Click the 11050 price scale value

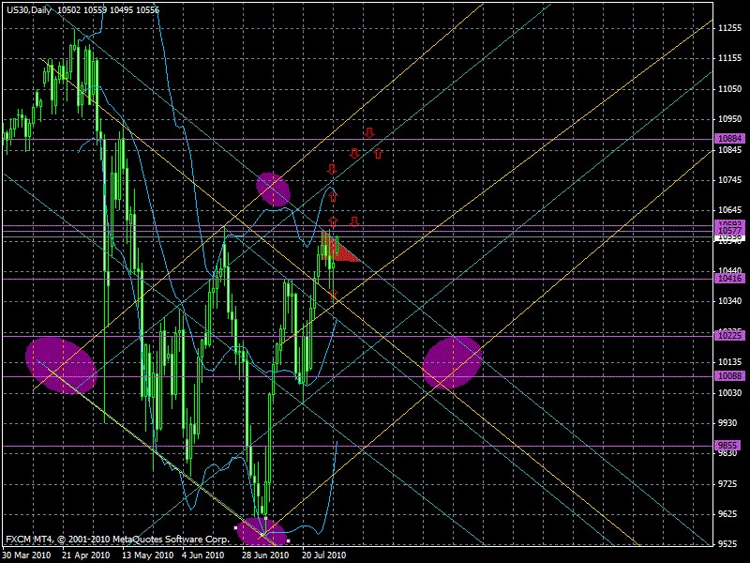point(730,89)
